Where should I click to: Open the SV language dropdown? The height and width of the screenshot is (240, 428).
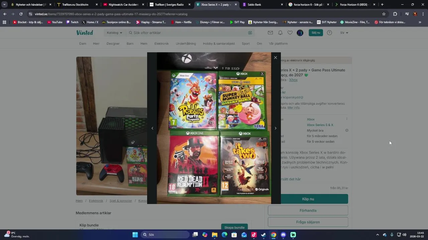[x=344, y=33]
